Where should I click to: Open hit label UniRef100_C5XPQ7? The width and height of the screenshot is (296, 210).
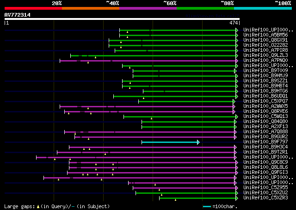click(265, 101)
